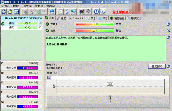Switch to the 信息 tab
The width and height of the screenshot is (172, 111).
click(x=91, y=18)
